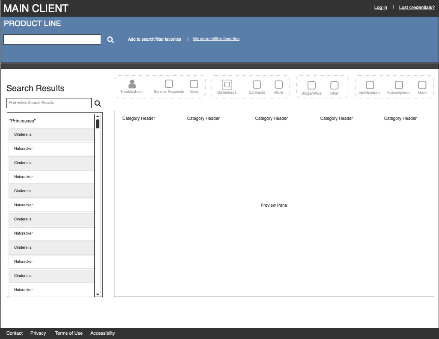Open the Notifications icon
Image resolution: width=439 pixels, height=339 pixels.
click(370, 85)
